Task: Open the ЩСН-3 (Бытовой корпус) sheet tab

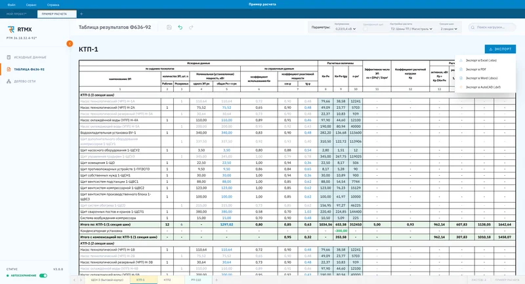Action: click(x=107, y=280)
